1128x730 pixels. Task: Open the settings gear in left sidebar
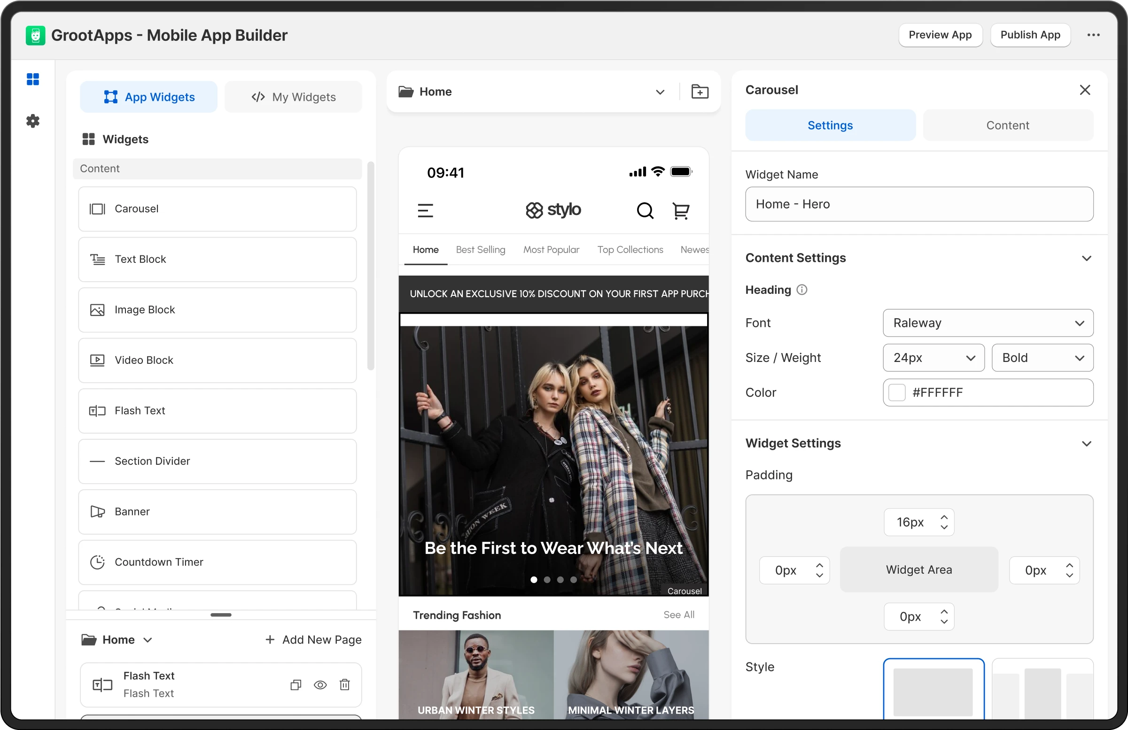33,121
